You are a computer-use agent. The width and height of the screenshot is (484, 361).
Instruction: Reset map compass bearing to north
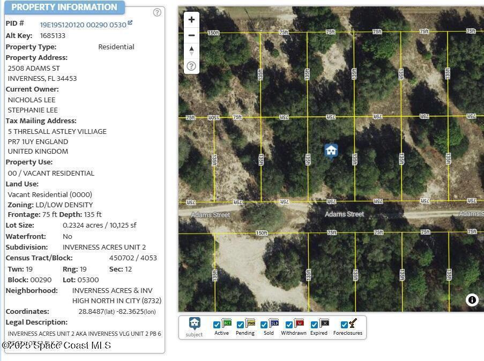tap(191, 51)
